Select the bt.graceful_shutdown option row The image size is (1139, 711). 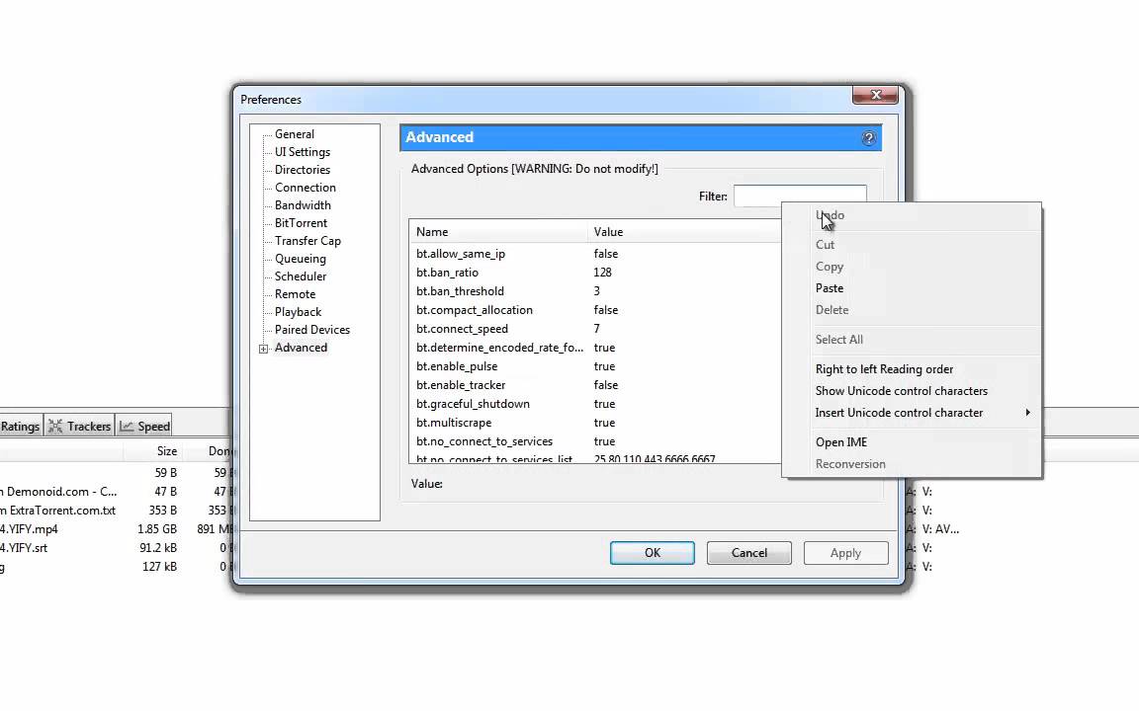coord(595,404)
